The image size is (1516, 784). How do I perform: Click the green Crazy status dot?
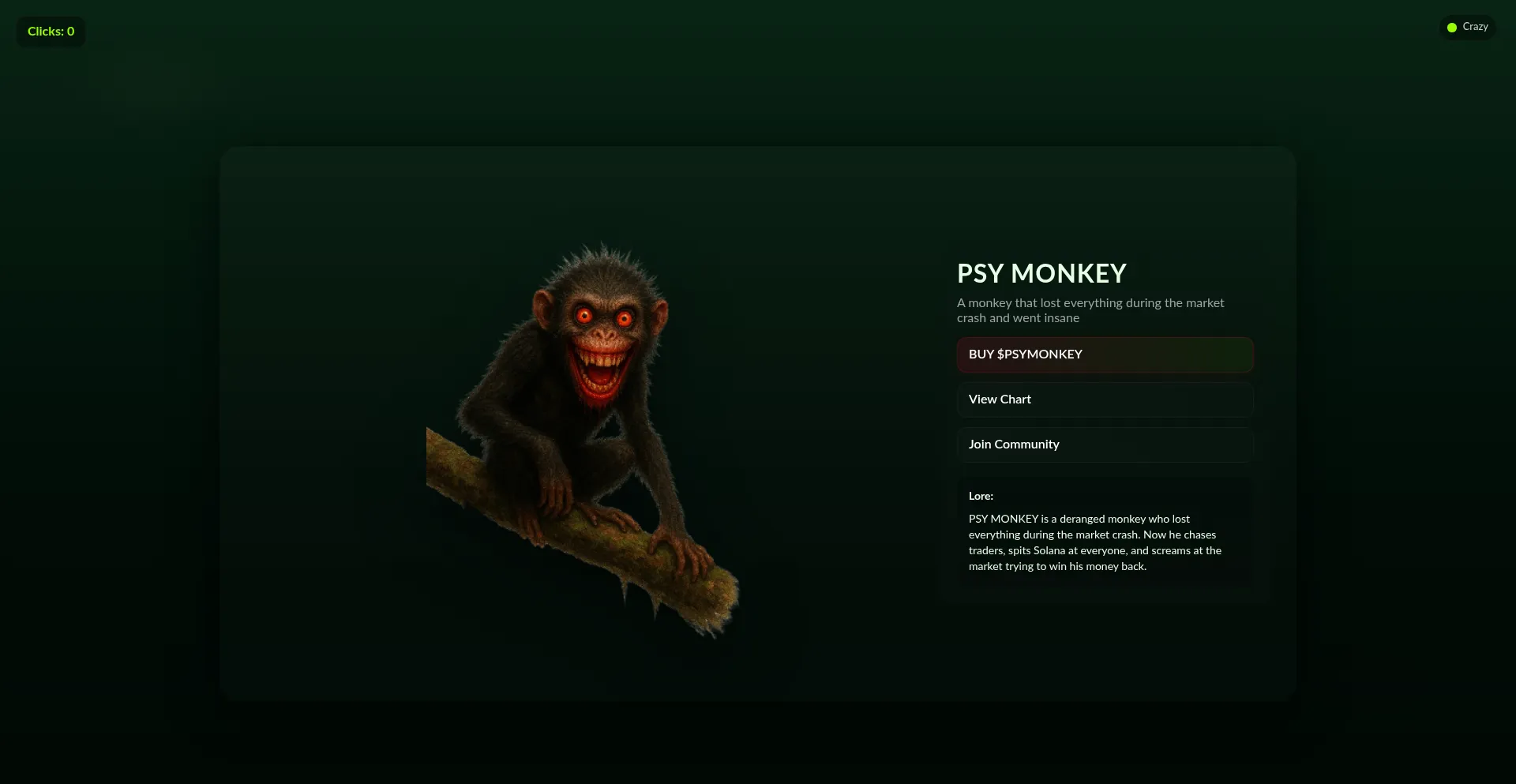[x=1451, y=28]
